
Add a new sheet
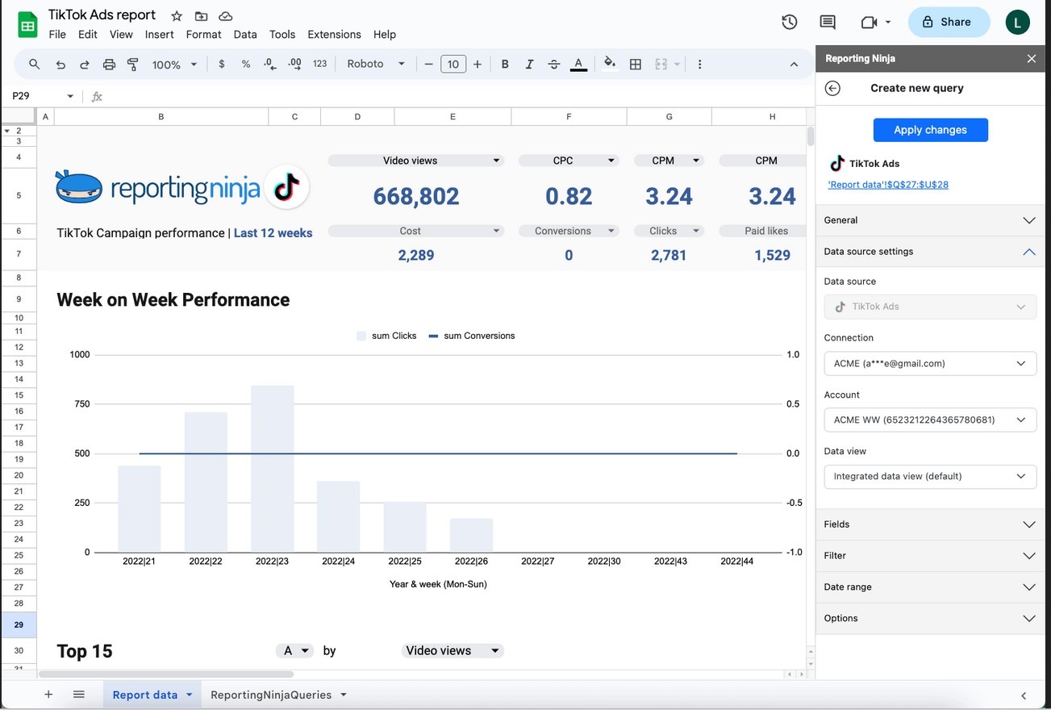[x=48, y=695]
